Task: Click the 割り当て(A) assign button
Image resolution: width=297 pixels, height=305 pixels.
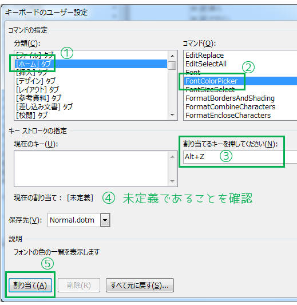Action: point(30,286)
